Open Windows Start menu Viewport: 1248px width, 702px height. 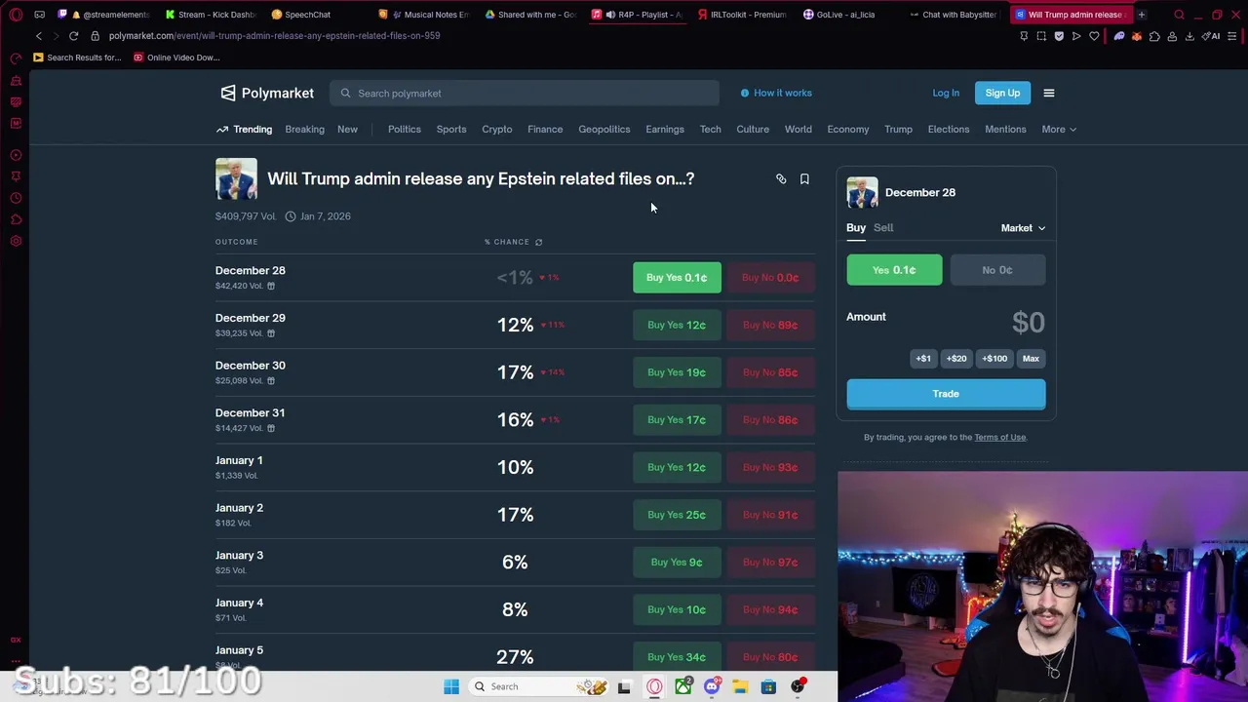451,686
